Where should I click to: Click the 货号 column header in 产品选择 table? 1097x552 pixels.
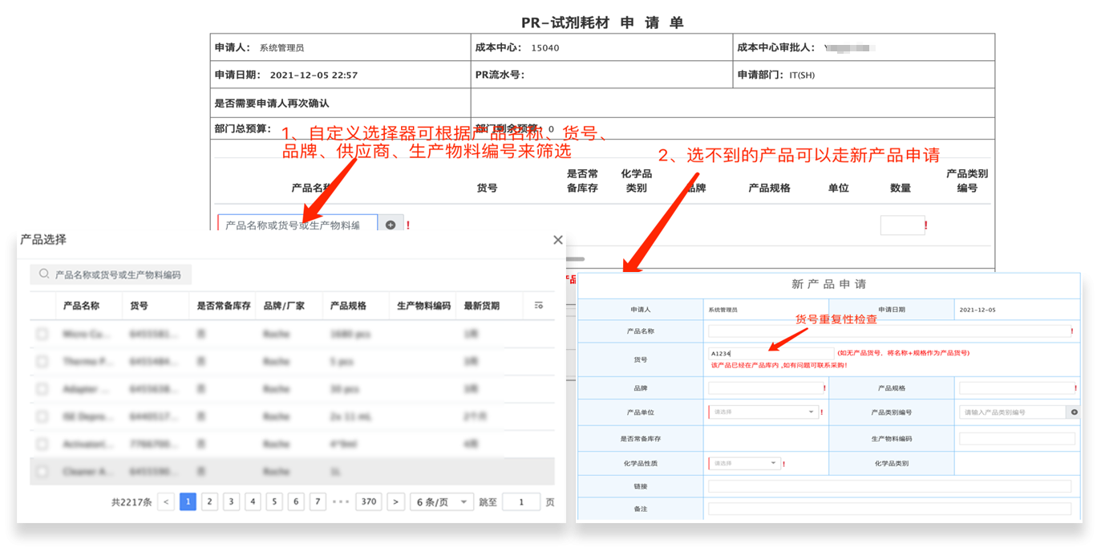click(139, 306)
